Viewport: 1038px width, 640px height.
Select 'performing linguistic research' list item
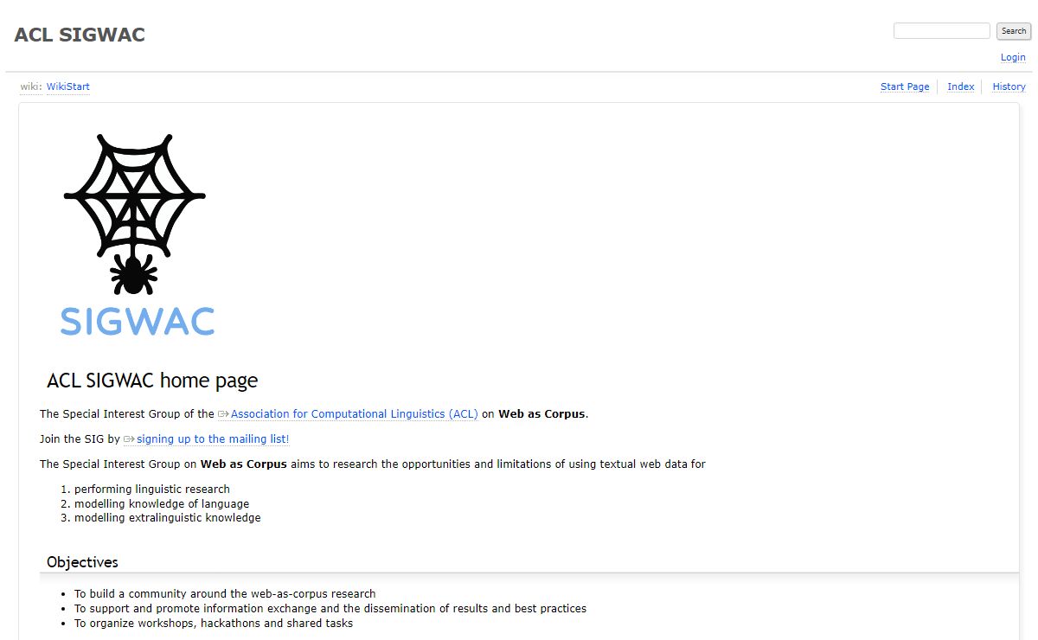[152, 490]
